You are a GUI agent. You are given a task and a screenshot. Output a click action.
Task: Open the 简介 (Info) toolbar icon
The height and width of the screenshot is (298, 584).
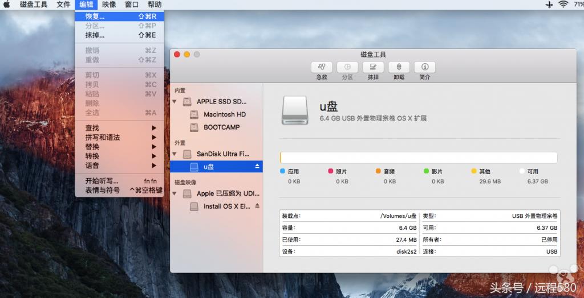tap(424, 67)
